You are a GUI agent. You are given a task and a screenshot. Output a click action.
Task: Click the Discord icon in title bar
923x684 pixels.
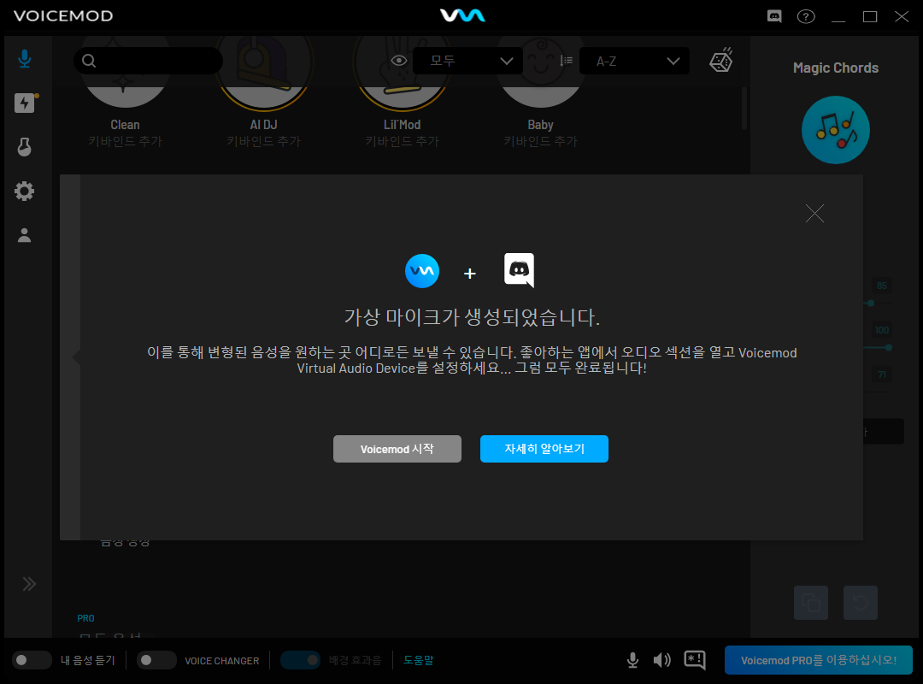click(774, 16)
